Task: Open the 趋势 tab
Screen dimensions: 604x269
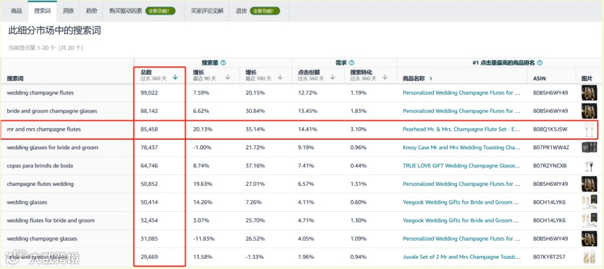Action: click(x=92, y=11)
